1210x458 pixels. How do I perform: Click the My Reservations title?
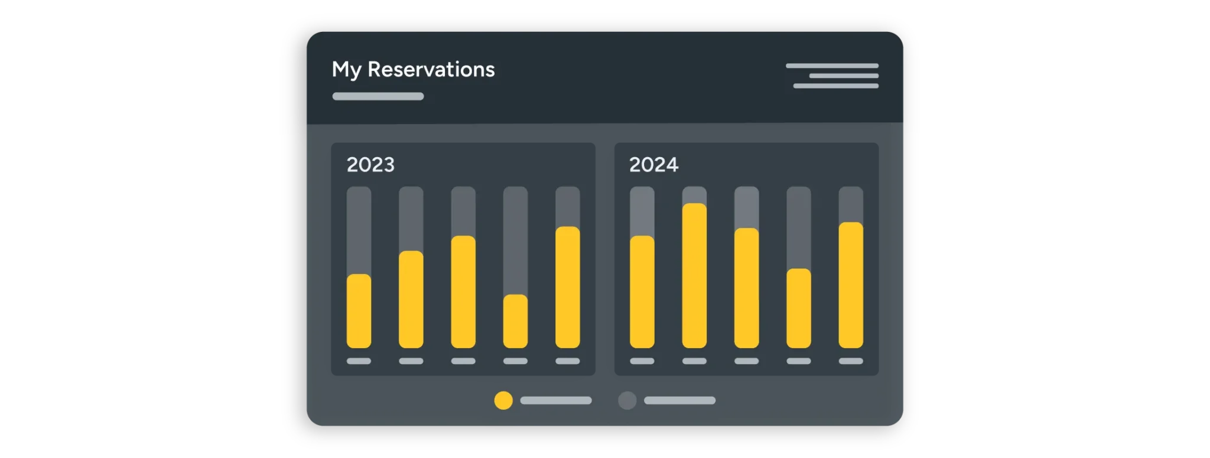(x=413, y=70)
